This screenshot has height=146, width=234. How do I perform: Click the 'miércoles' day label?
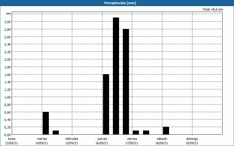[x=72, y=139]
